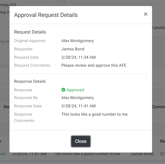The image size is (165, 164).
Task: Click the Request Date label
Action: [26, 58]
